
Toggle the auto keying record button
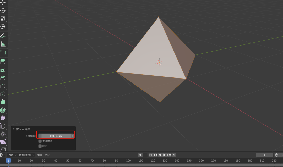140,155
